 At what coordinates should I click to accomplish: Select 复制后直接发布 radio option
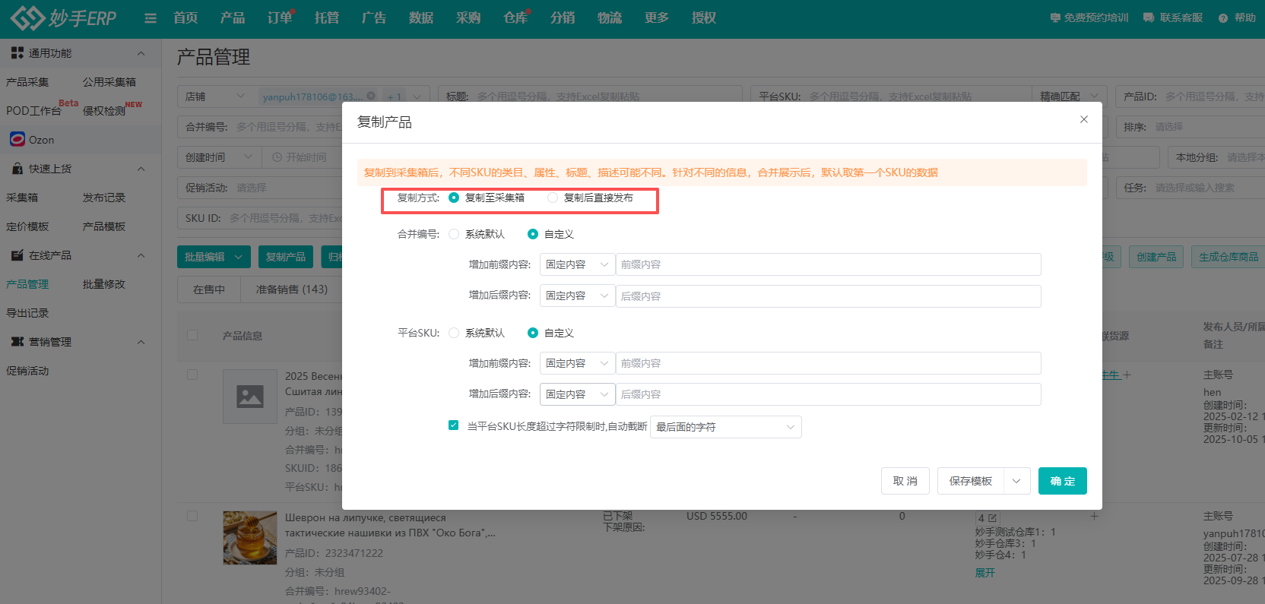pos(553,198)
